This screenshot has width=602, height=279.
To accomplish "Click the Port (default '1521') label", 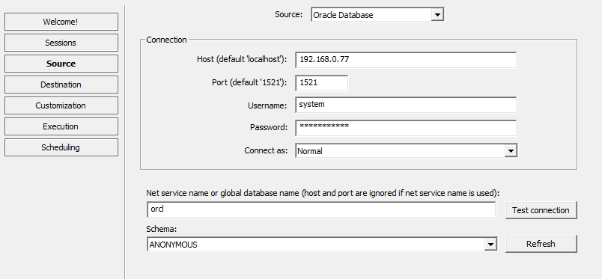I will click(249, 82).
